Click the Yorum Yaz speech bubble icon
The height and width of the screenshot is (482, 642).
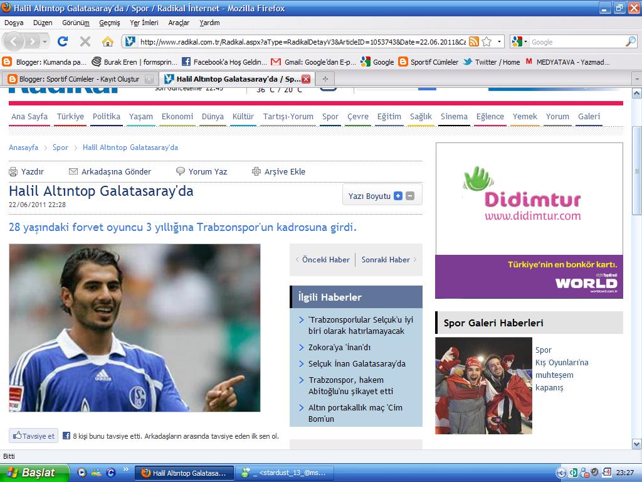click(x=180, y=171)
